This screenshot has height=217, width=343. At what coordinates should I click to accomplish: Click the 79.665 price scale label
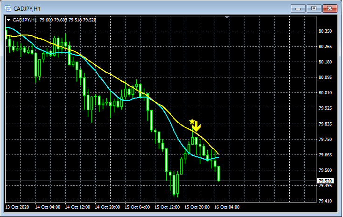tap(325, 155)
